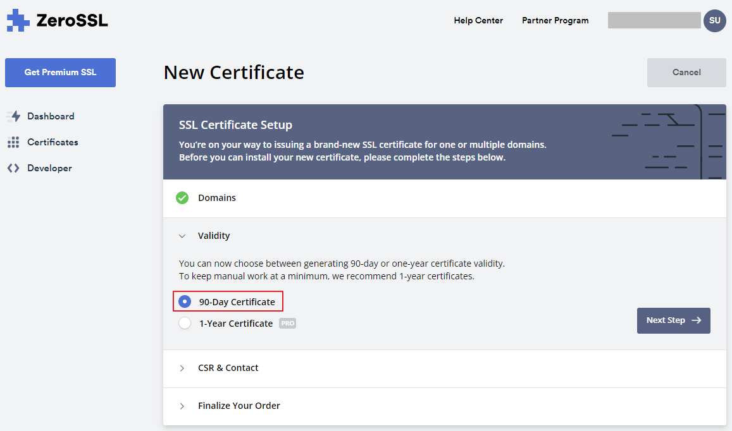
Task: Open the Partner Program link
Action: coord(555,20)
